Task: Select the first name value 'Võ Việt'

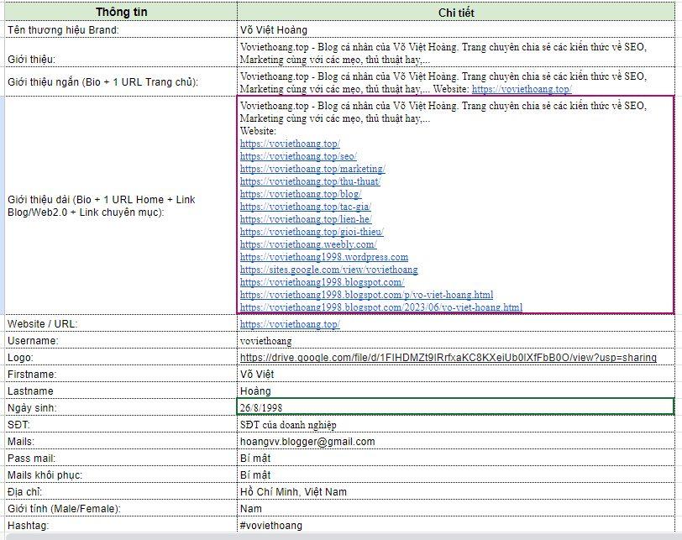Action: click(x=456, y=374)
